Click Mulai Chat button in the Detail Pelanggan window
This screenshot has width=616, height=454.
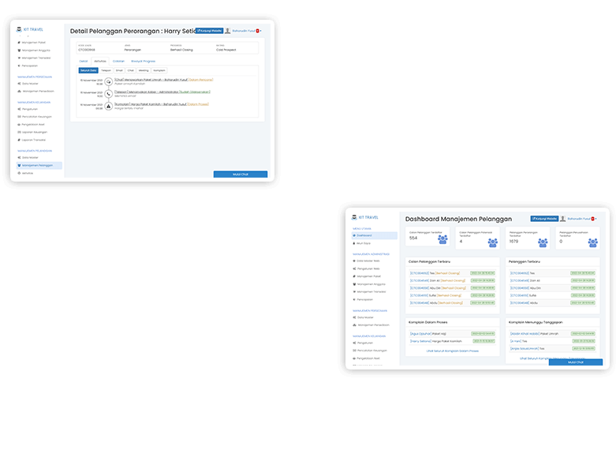click(x=240, y=174)
